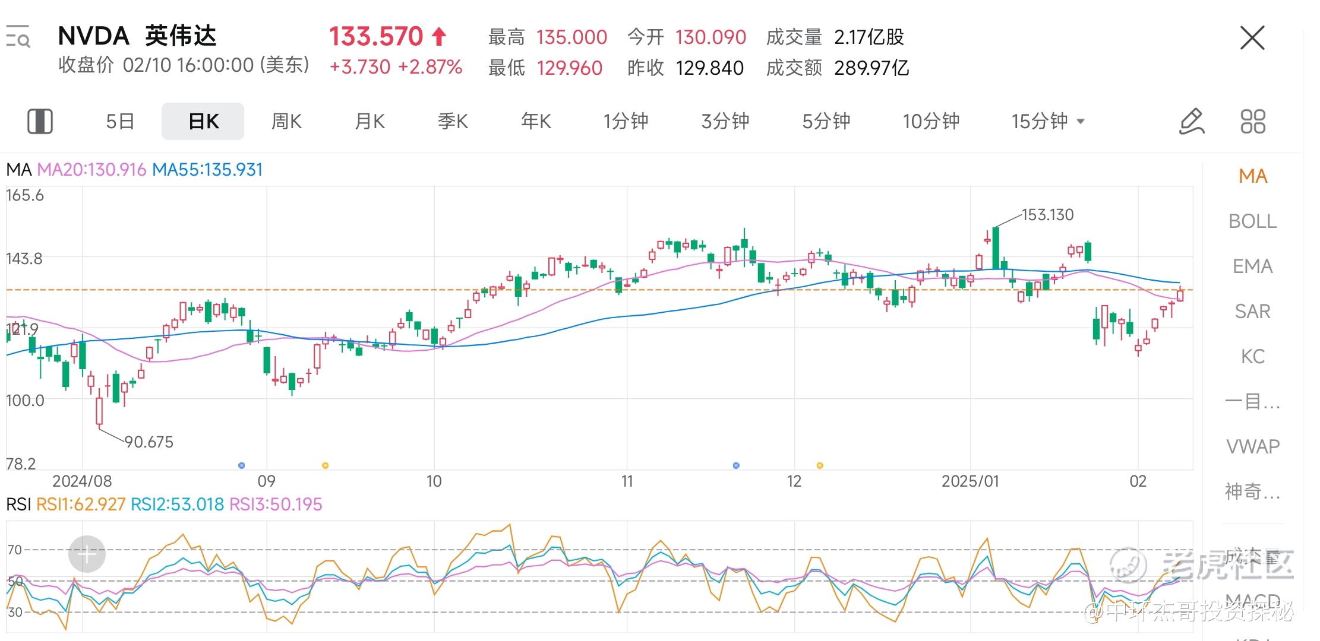Click the blue event dot near September
This screenshot has height=641, width=1320.
tap(241, 465)
